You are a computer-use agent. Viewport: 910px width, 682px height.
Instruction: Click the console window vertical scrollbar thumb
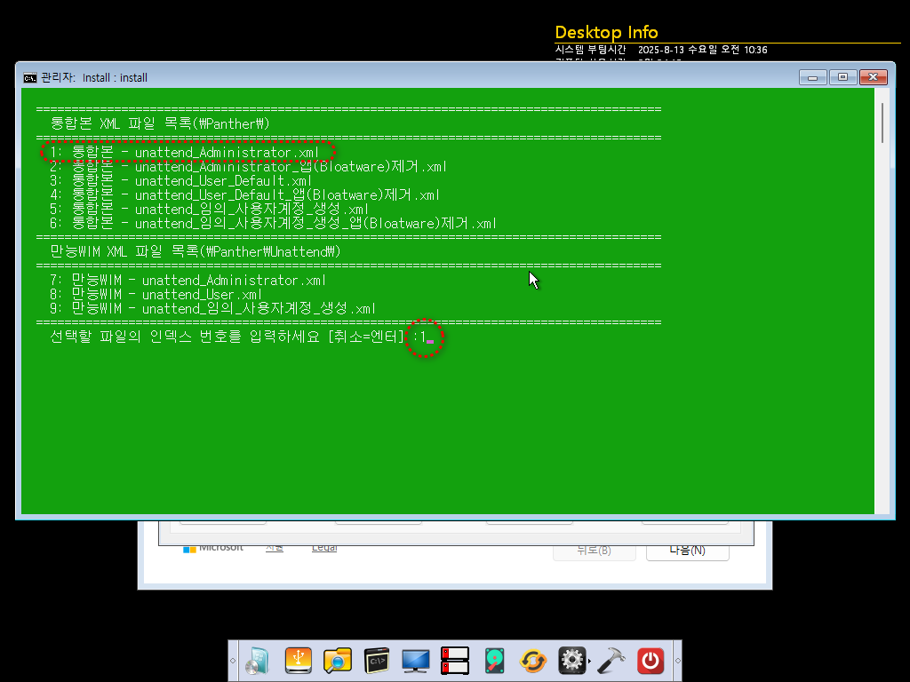(882, 123)
